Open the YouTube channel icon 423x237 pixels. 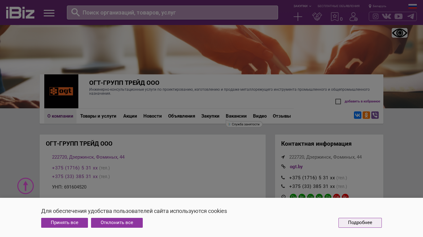(x=399, y=16)
